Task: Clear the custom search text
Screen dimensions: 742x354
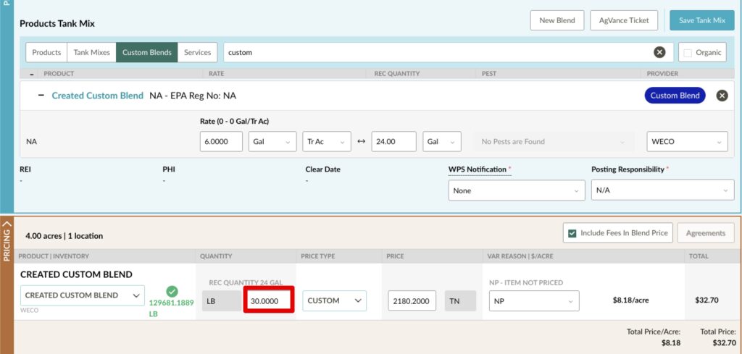Action: tap(659, 52)
